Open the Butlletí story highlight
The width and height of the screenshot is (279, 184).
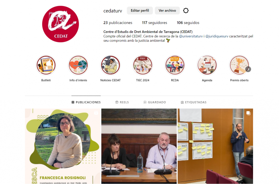tap(46, 65)
